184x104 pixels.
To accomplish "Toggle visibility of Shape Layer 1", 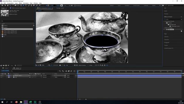I will pos(1,75).
